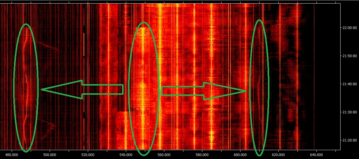Select the 21:40:00 time axis label
Screen dimensions: 359x159
pyautogui.click(x=350, y=84)
